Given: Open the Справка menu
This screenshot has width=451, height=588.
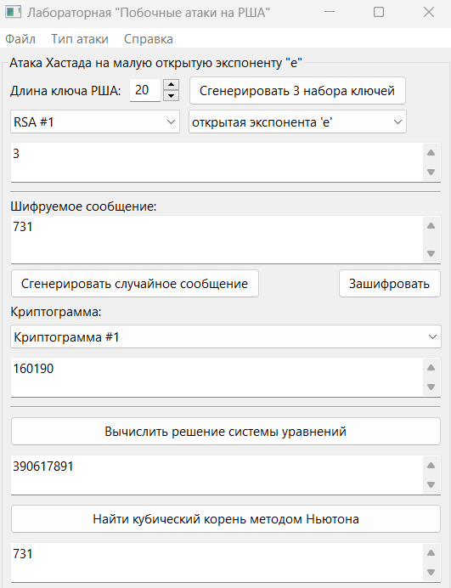Looking at the screenshot, I should point(149,39).
